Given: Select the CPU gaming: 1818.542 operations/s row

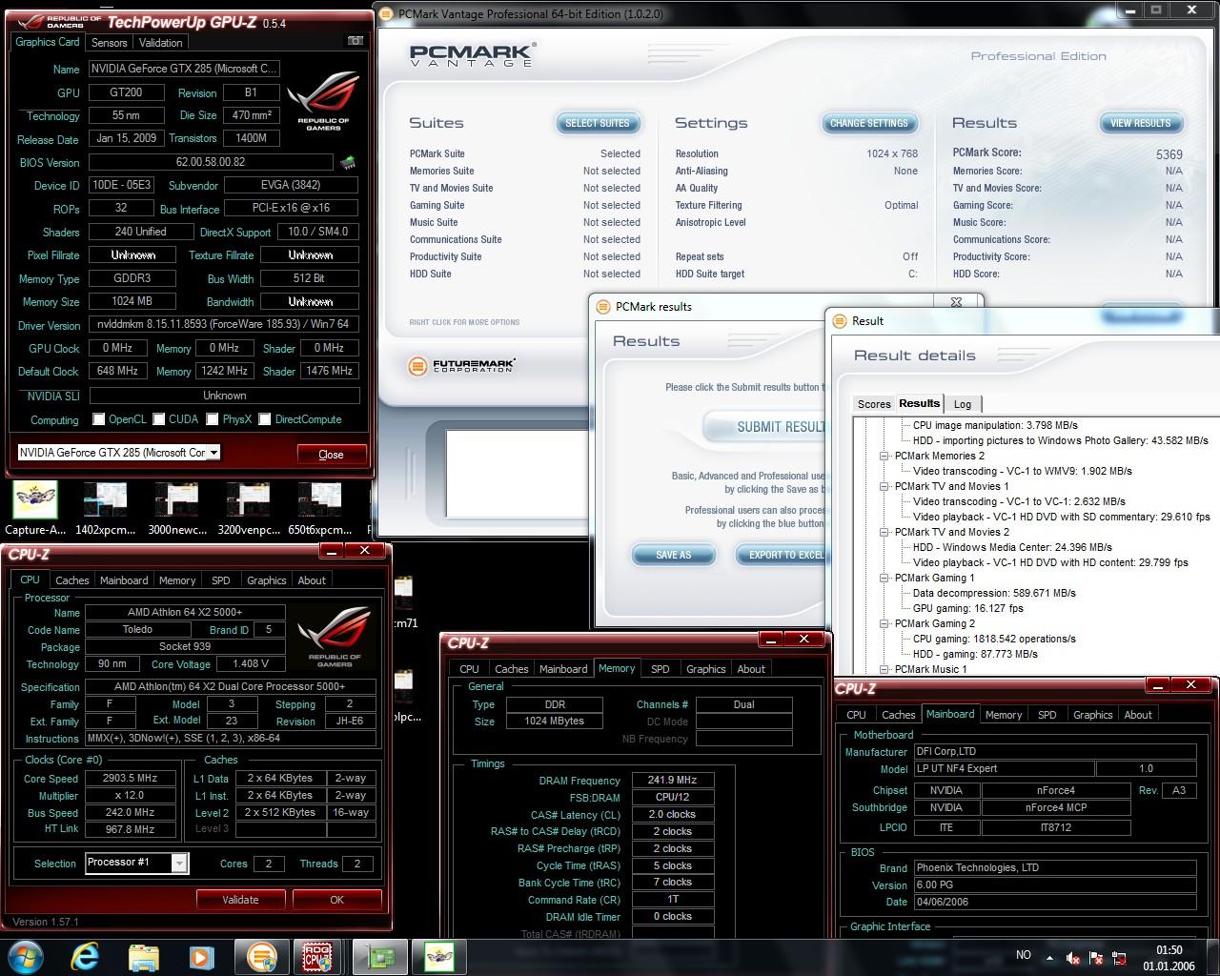Looking at the screenshot, I should (x=994, y=639).
